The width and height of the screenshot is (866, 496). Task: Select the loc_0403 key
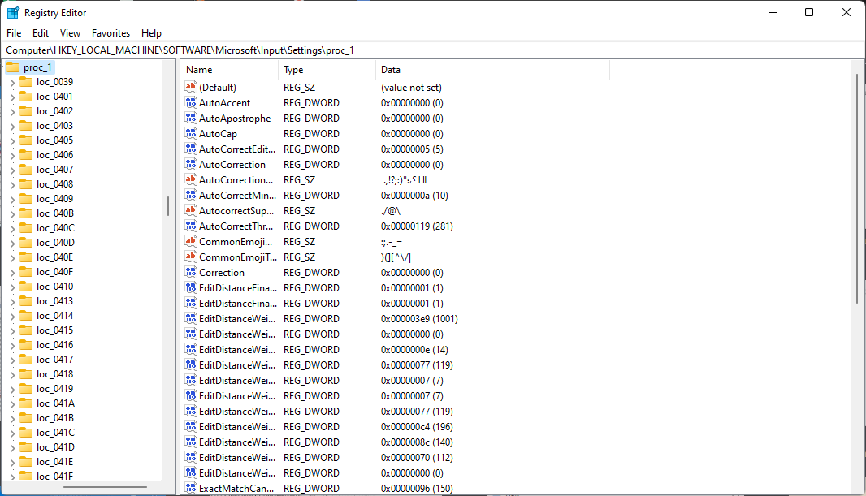[54, 125]
